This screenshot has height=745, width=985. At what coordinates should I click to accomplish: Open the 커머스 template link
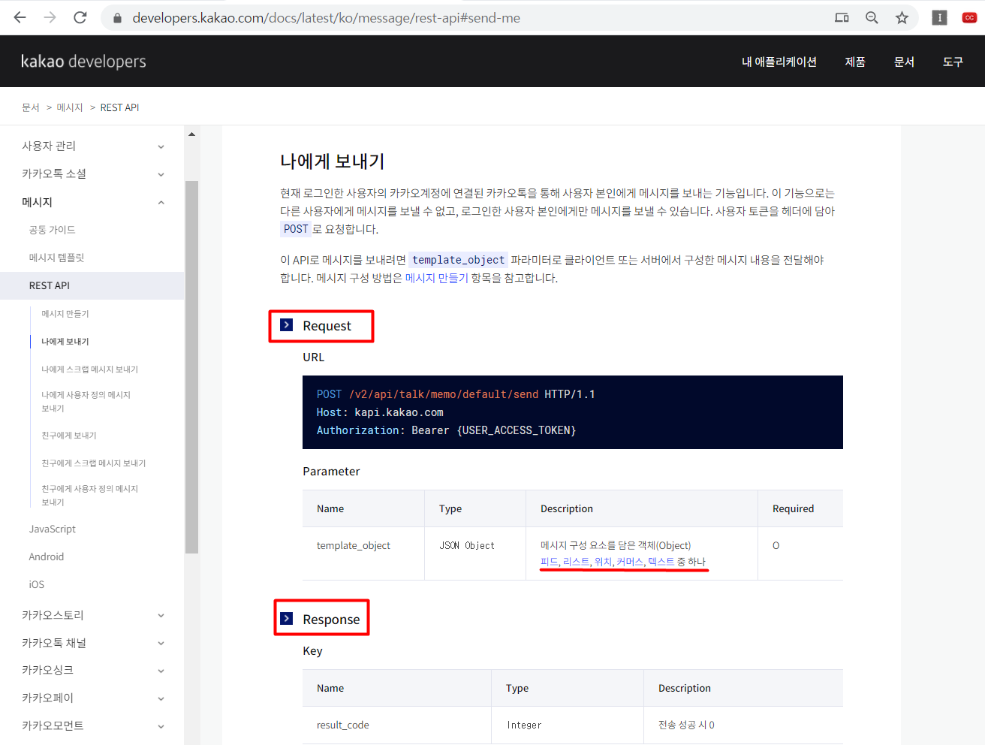click(x=630, y=562)
